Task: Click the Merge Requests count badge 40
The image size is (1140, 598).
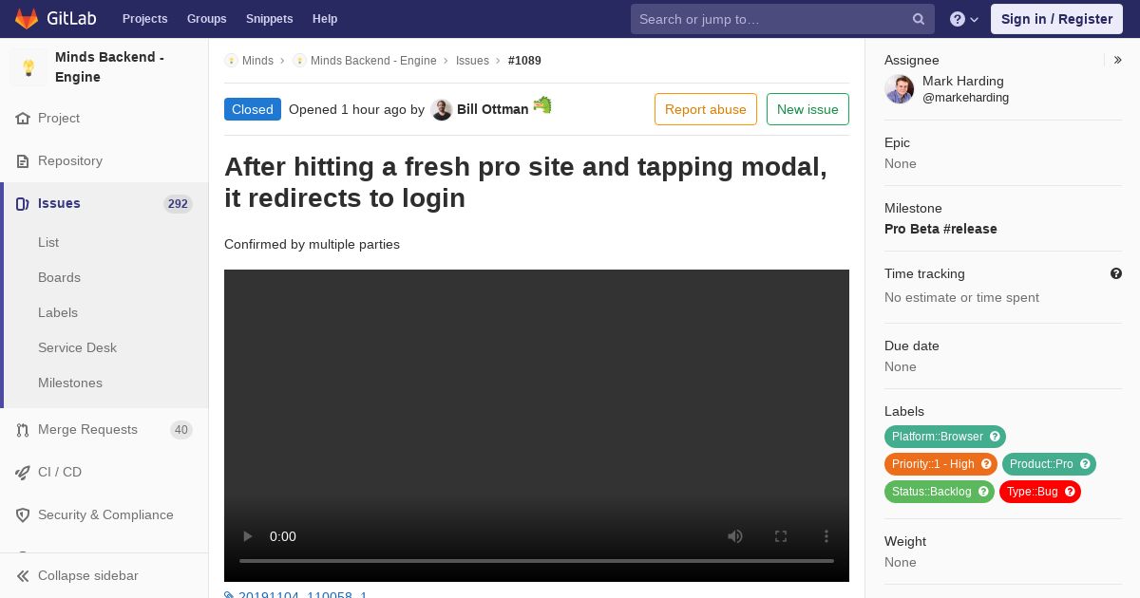Action: click(180, 430)
